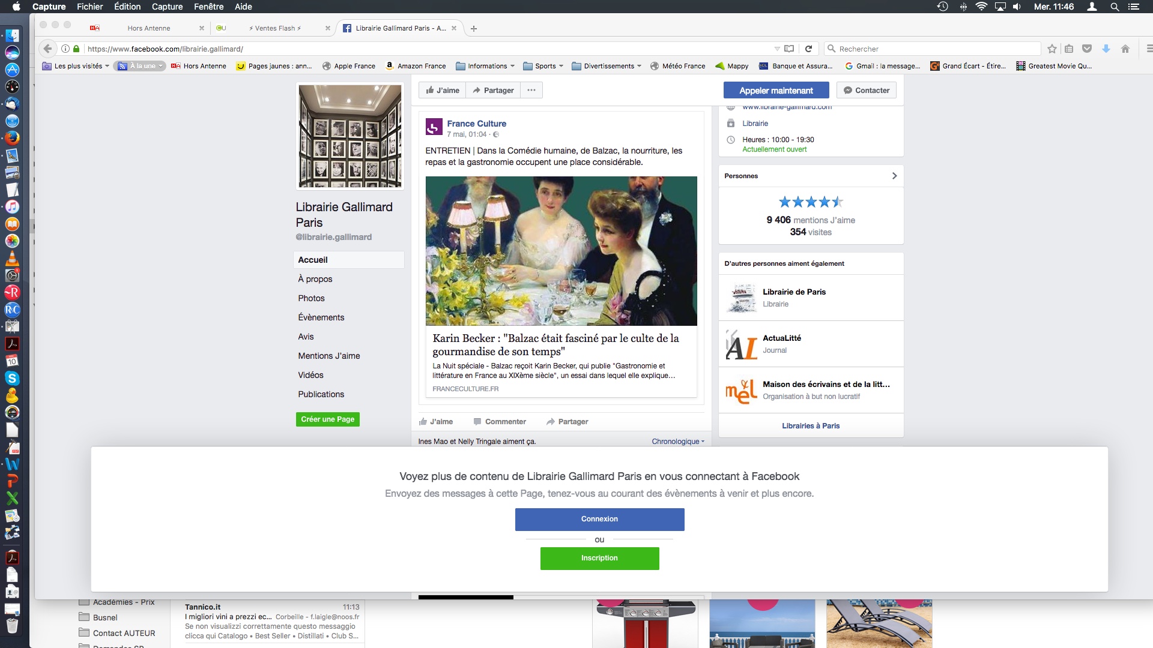The height and width of the screenshot is (648, 1153).
Task: Open Photos in page sidebar
Action: tap(311, 298)
